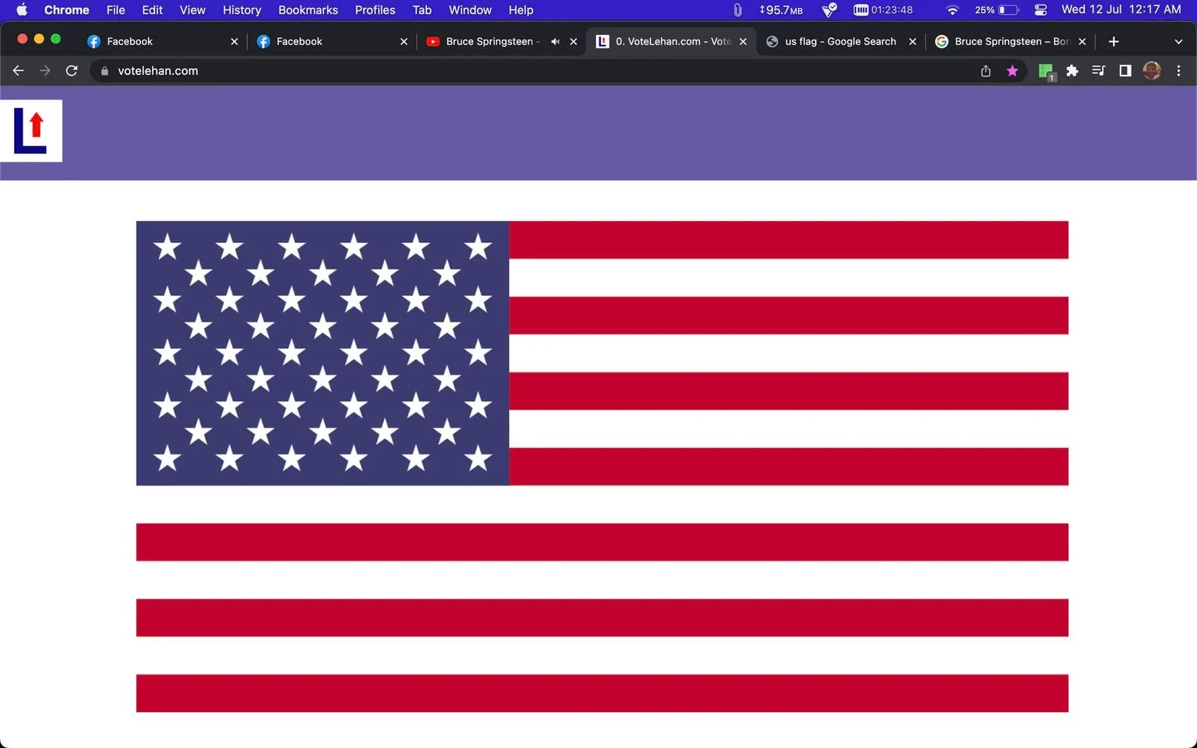Bookmark page with the star icon
1197x748 pixels.
(1012, 71)
